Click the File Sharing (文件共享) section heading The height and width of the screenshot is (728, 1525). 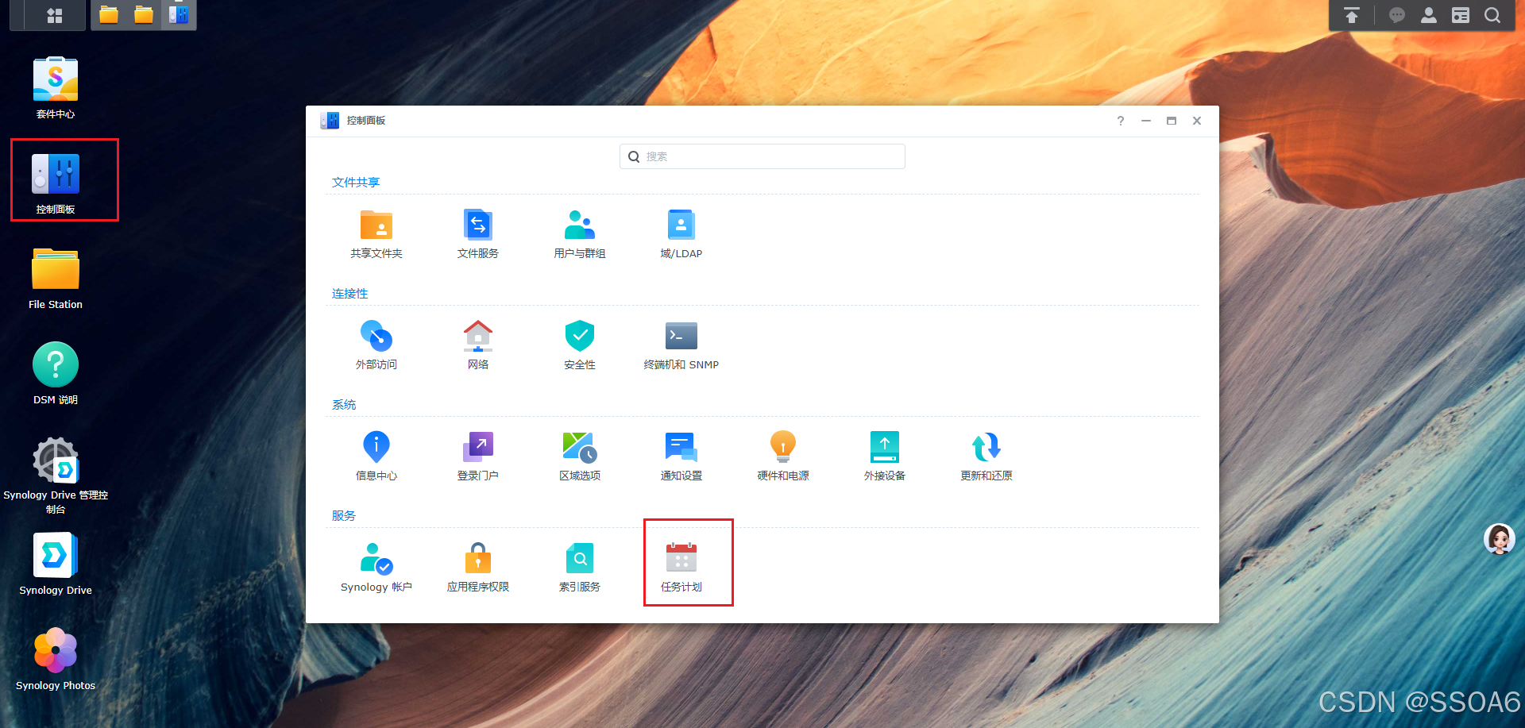[x=356, y=183]
